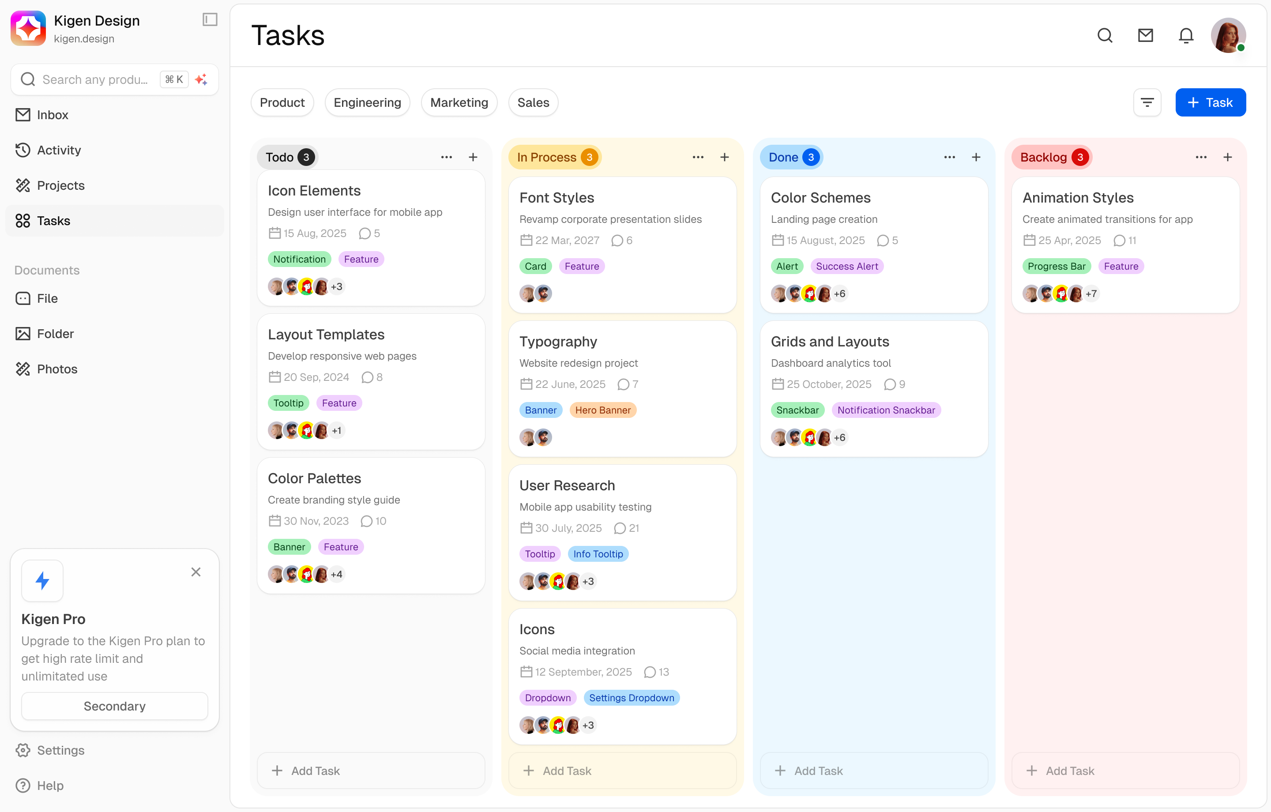
Task: Toggle the sidebar collapse icon
Action: click(x=210, y=19)
